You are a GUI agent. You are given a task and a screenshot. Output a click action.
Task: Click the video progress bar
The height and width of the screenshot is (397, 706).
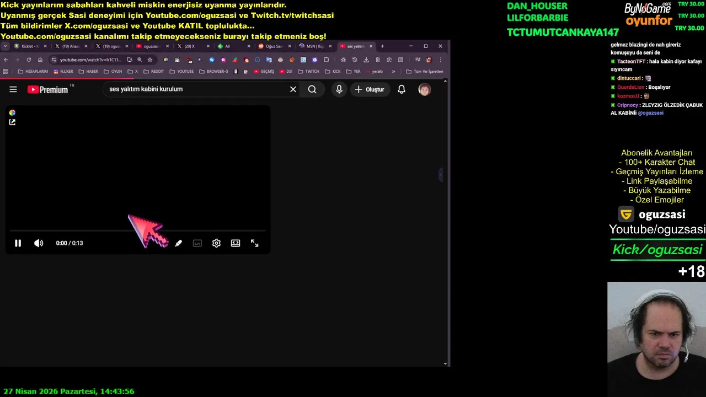click(138, 230)
